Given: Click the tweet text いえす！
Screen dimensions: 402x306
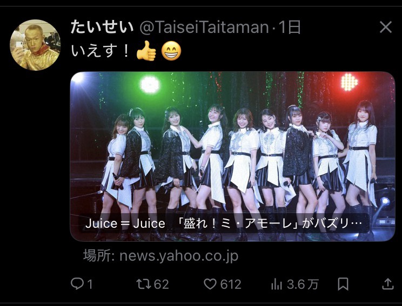Looking at the screenshot, I should click(x=100, y=51).
